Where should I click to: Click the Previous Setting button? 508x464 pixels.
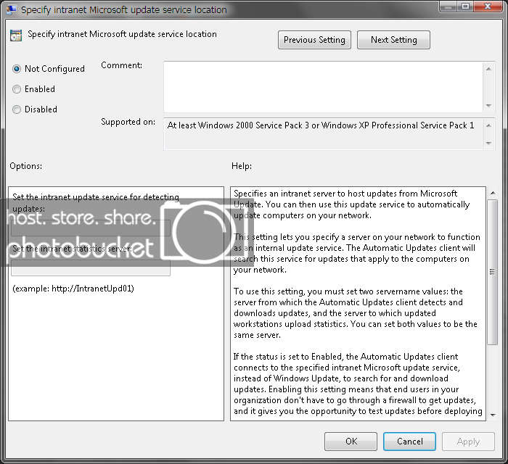[314, 40]
